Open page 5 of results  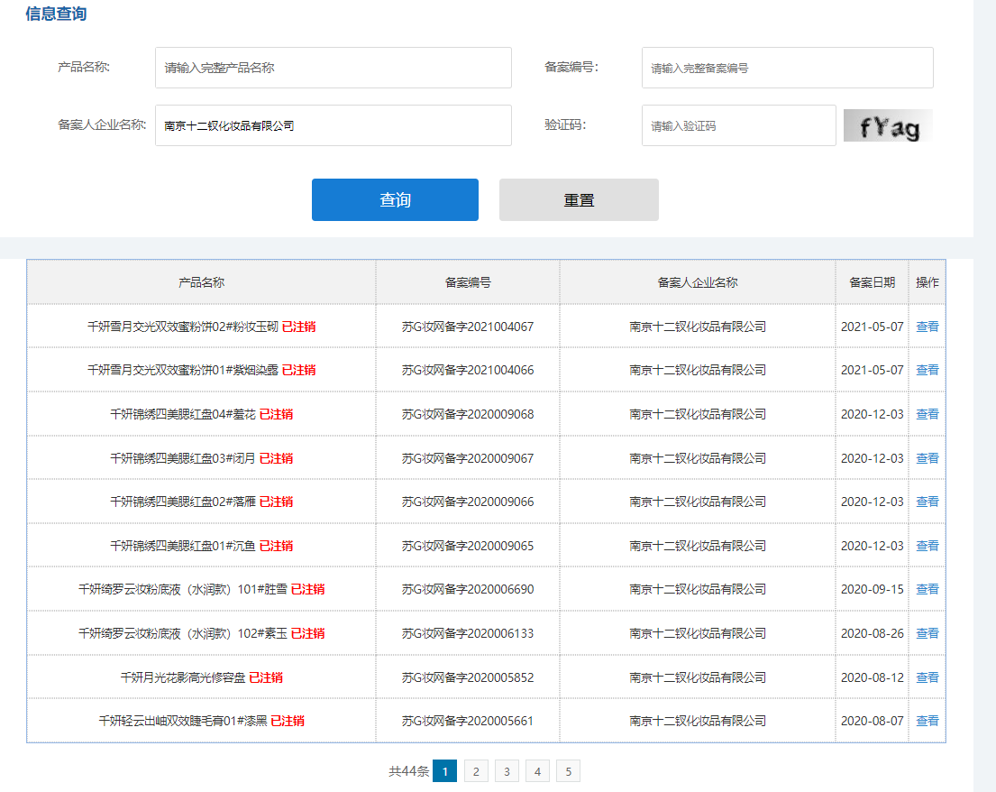click(x=568, y=771)
